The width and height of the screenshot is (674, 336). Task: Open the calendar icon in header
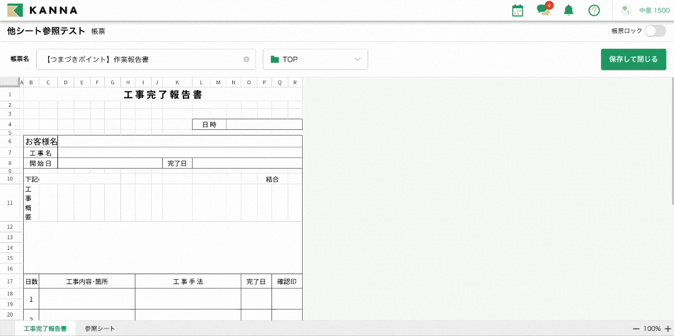pyautogui.click(x=517, y=10)
